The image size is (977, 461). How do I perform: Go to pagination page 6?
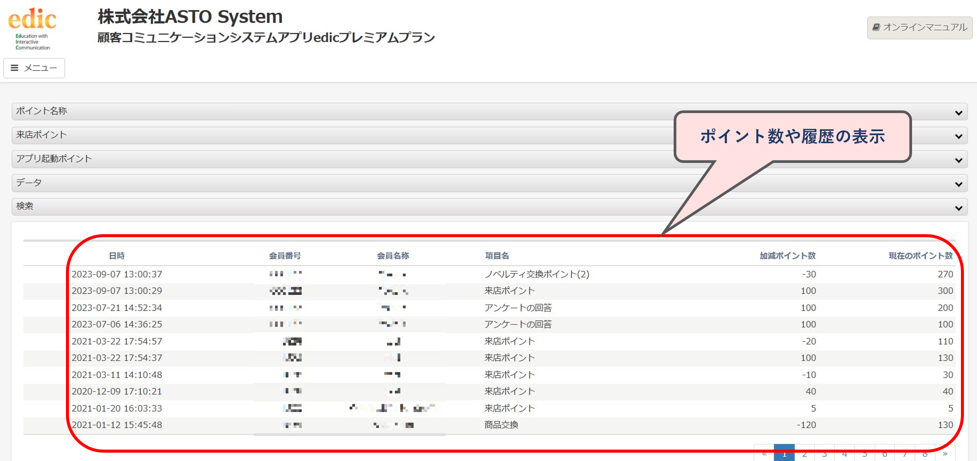[x=885, y=453]
